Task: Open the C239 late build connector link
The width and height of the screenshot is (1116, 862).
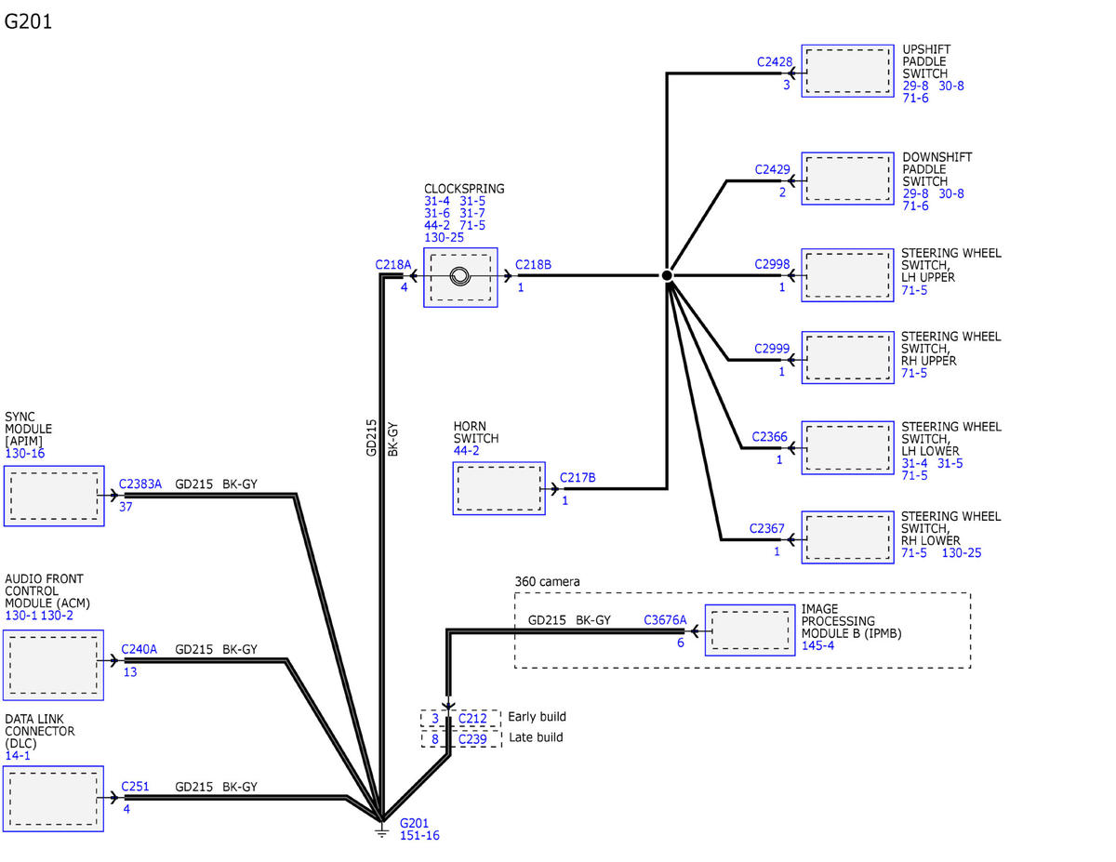Action: (472, 738)
